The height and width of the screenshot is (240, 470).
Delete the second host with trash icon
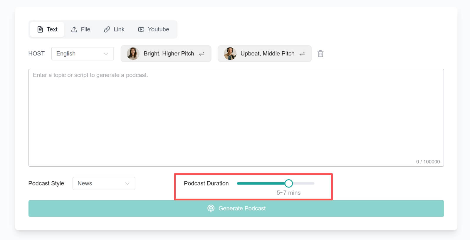click(320, 54)
